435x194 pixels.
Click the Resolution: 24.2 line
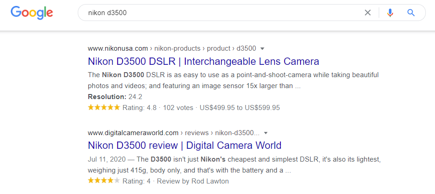(x=115, y=97)
